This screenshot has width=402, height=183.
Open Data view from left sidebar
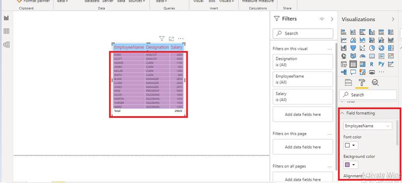coord(6,31)
